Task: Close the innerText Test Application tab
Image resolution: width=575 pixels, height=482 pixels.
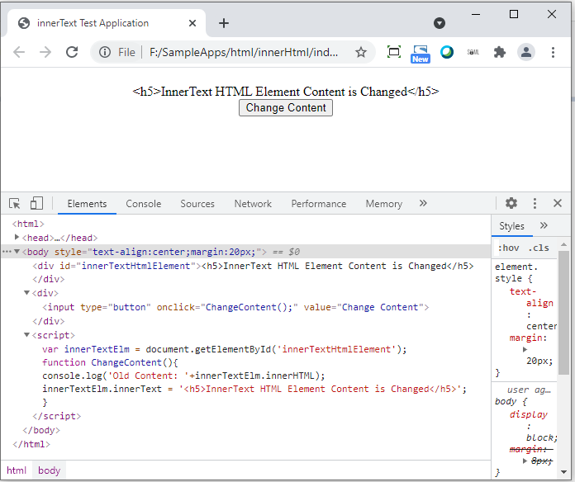Action: tap(192, 23)
